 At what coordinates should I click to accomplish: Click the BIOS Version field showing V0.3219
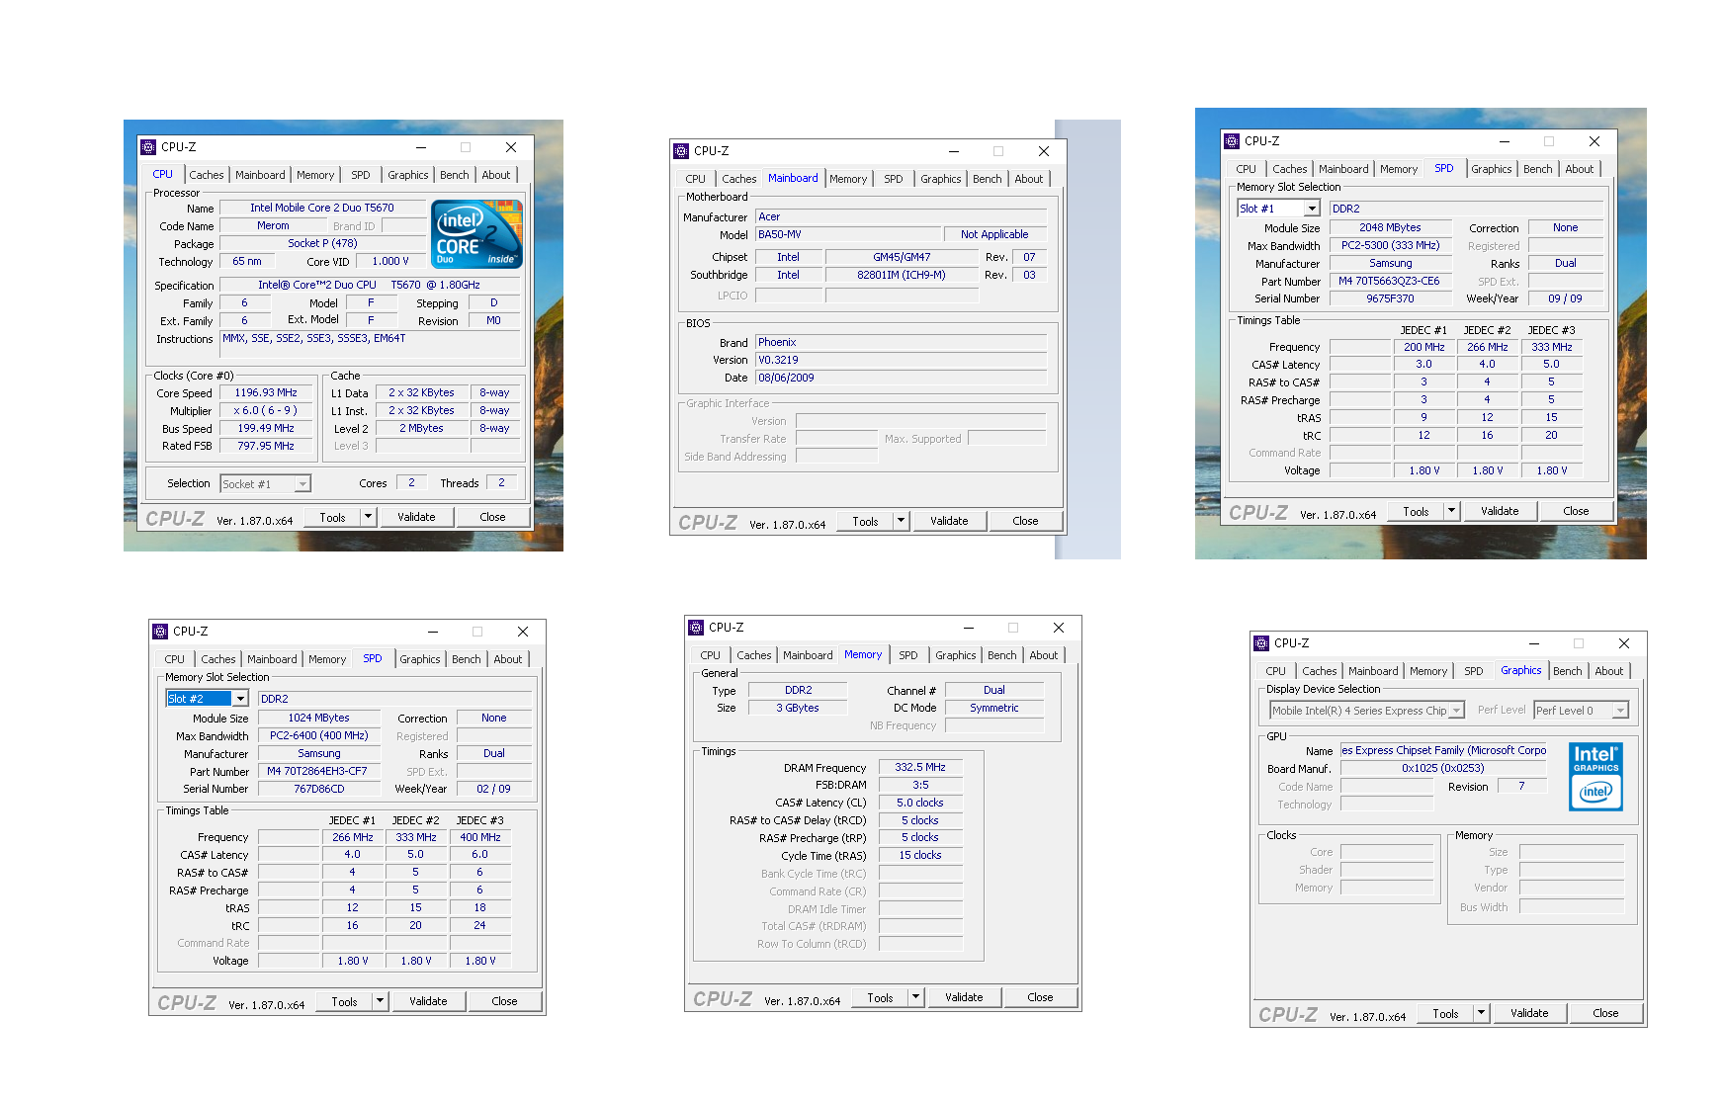pyautogui.click(x=900, y=360)
